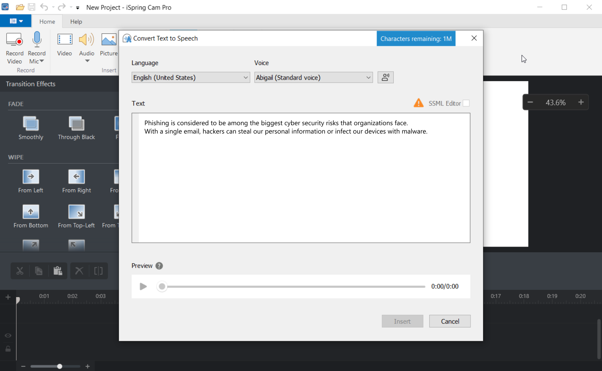Image resolution: width=602 pixels, height=371 pixels.
Task: Open the Redo history dropdown arrow
Action: coord(71,7)
